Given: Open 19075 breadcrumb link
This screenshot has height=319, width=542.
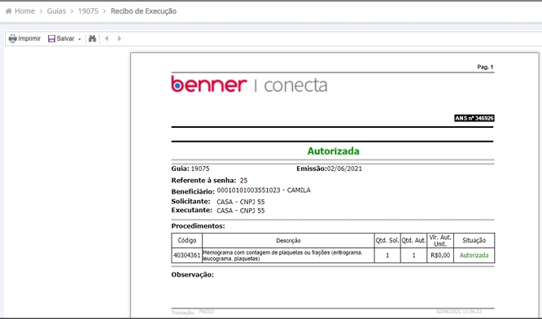Looking at the screenshot, I should click(x=88, y=11).
